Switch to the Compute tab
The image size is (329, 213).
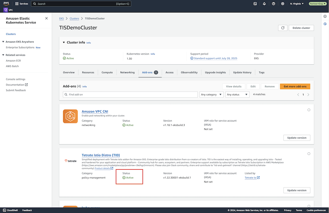(107, 72)
